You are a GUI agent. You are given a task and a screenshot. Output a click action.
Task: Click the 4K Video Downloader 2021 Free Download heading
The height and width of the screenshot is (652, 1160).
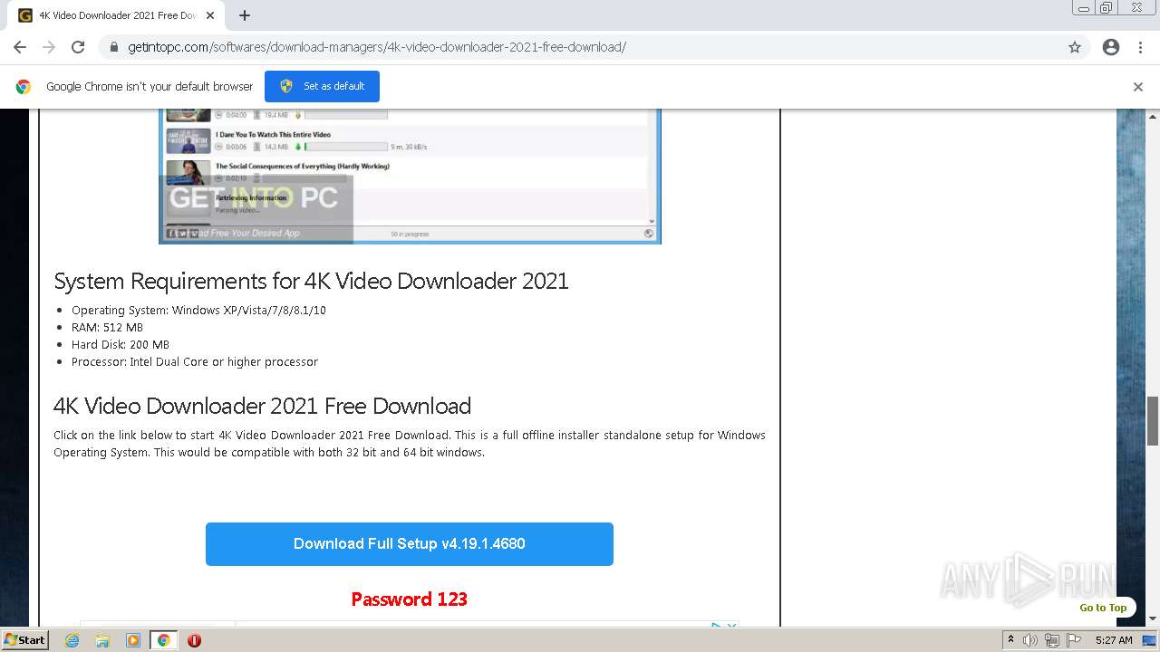click(263, 406)
